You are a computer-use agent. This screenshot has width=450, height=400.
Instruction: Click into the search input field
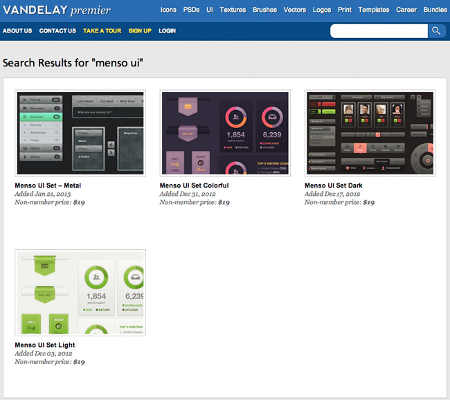pos(379,31)
